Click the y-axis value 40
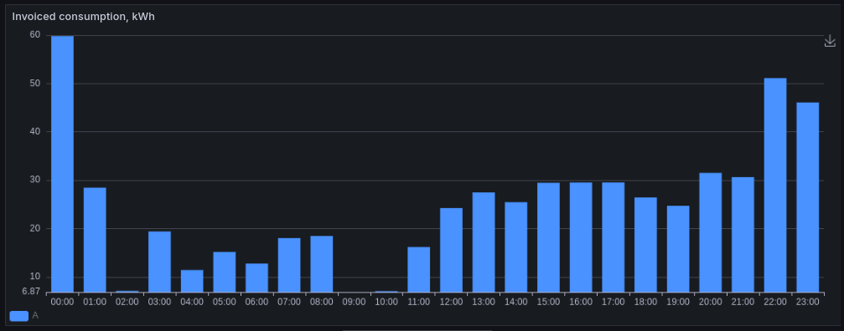The height and width of the screenshot is (331, 844). [35, 131]
